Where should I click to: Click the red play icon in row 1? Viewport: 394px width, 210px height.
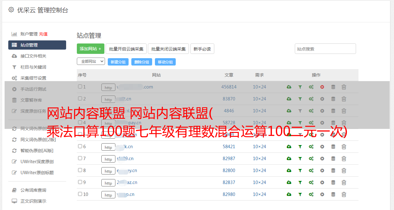[322, 87]
